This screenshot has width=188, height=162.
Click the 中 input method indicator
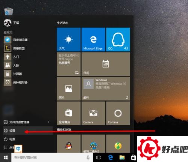click(18, 148)
